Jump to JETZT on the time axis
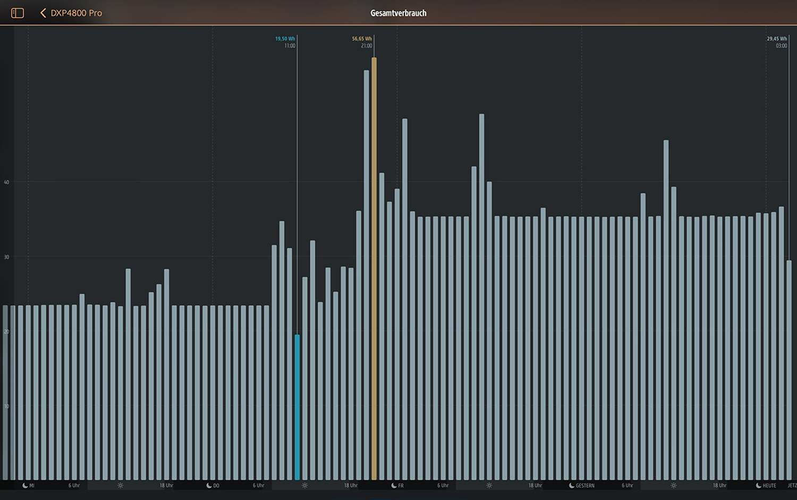797x500 pixels. (x=792, y=486)
